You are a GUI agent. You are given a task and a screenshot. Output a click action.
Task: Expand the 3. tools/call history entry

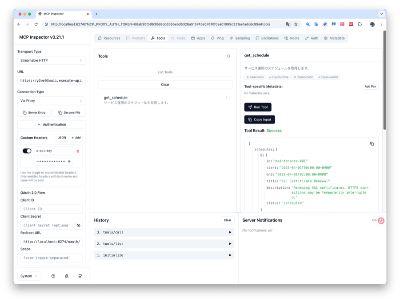pos(164,232)
